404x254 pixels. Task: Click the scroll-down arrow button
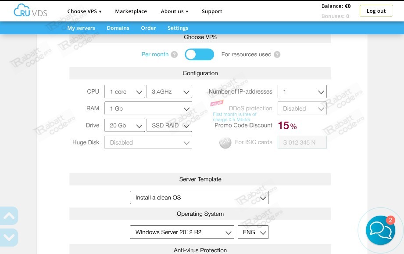[9, 237]
